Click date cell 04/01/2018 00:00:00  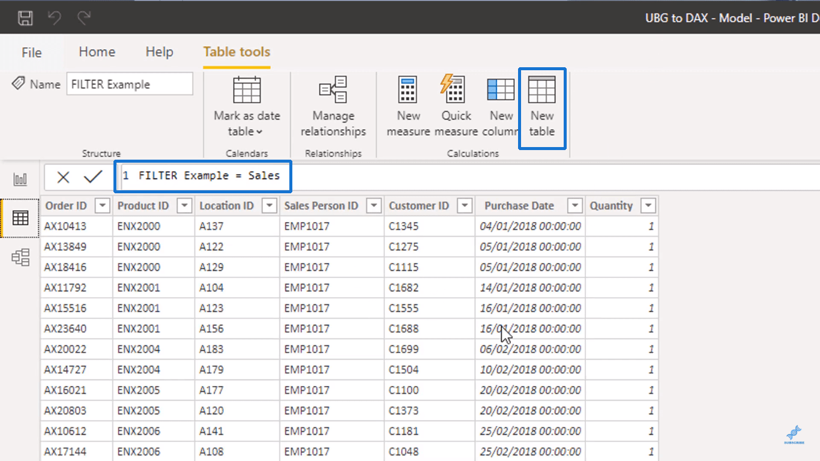(x=530, y=226)
